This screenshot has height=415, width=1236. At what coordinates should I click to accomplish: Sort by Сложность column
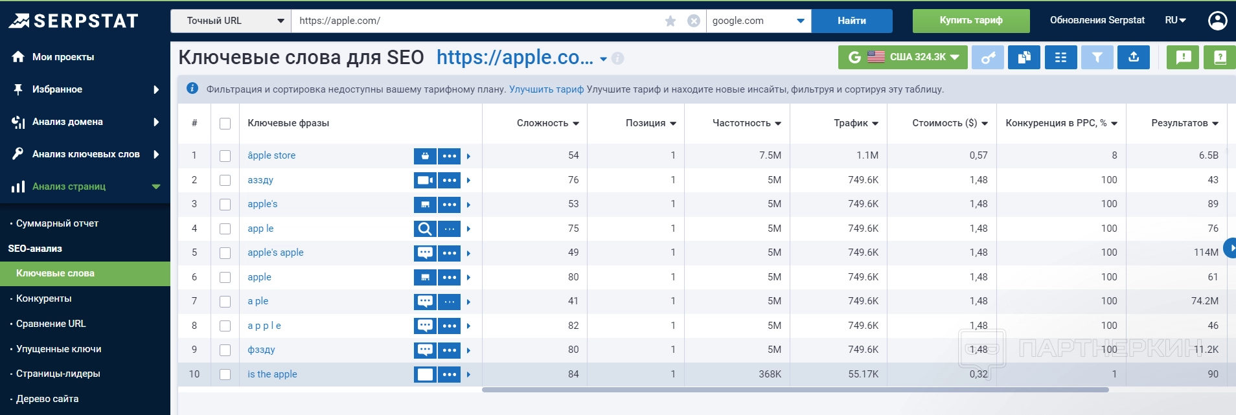coord(548,123)
